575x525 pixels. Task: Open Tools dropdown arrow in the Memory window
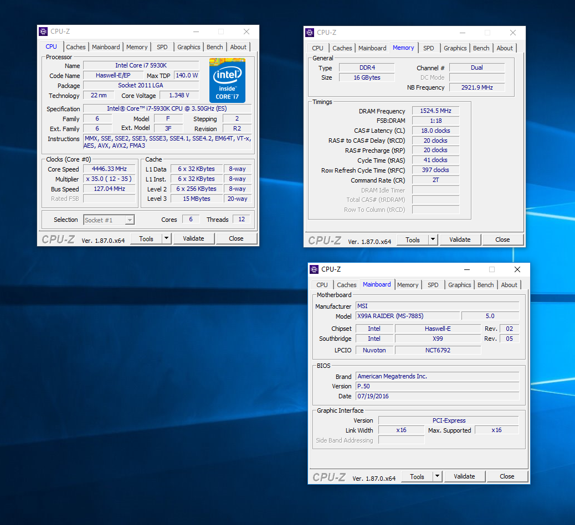coord(433,240)
